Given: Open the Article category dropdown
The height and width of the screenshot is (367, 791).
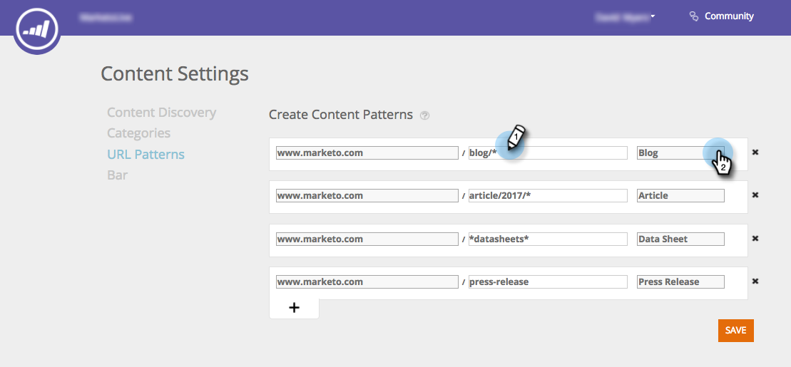Looking at the screenshot, I should [680, 195].
